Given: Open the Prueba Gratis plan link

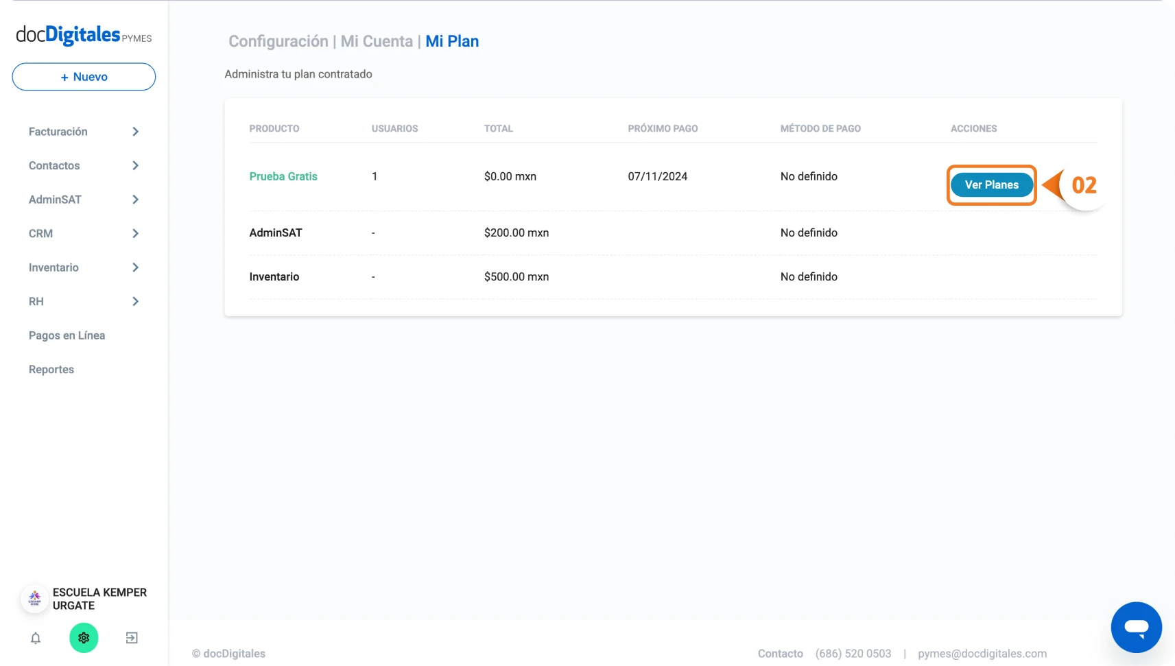Looking at the screenshot, I should point(283,176).
